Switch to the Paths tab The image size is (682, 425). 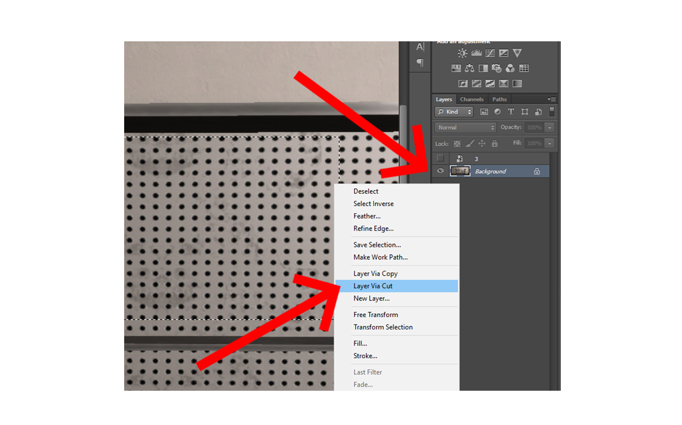click(x=500, y=100)
